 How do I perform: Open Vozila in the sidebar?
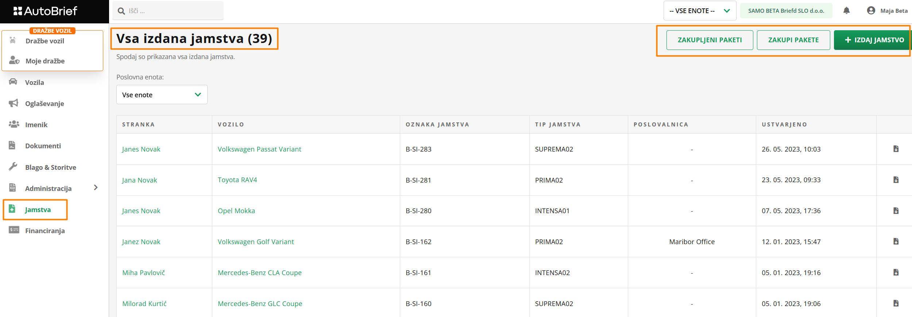[x=34, y=82]
